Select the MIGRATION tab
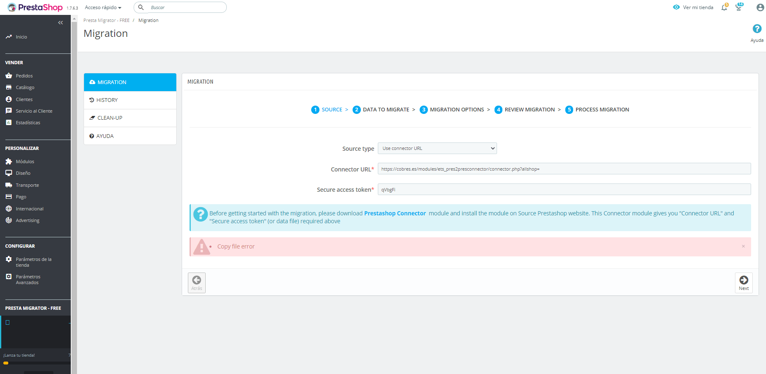 tap(130, 82)
